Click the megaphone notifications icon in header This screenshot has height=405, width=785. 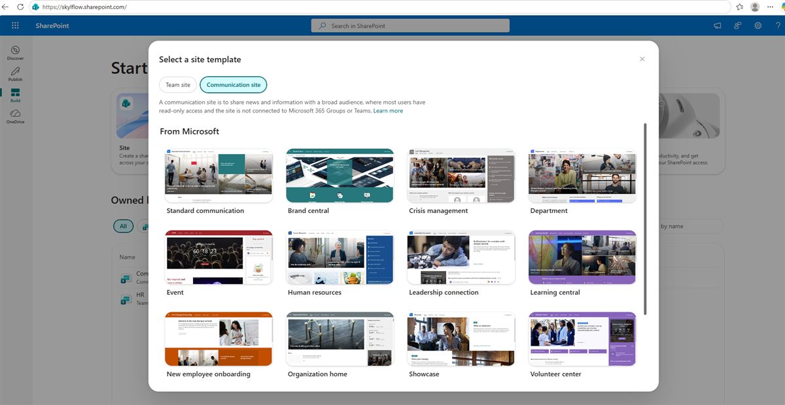(x=717, y=25)
